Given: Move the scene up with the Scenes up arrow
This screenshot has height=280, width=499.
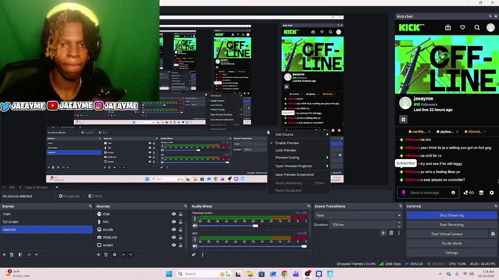Looking at the screenshot, I should pos(29,255).
